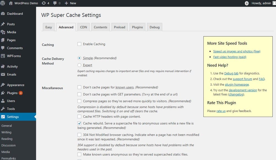The image size is (276, 160).
Task: Open Discussion settings submenu item
Action: (x=9, y=145)
